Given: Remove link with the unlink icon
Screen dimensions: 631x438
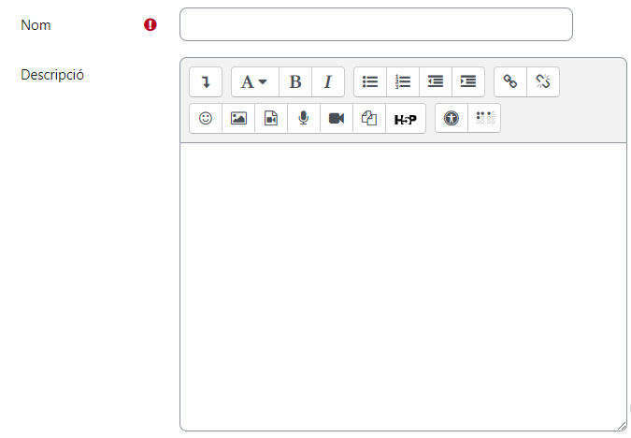Looking at the screenshot, I should click(x=543, y=81).
